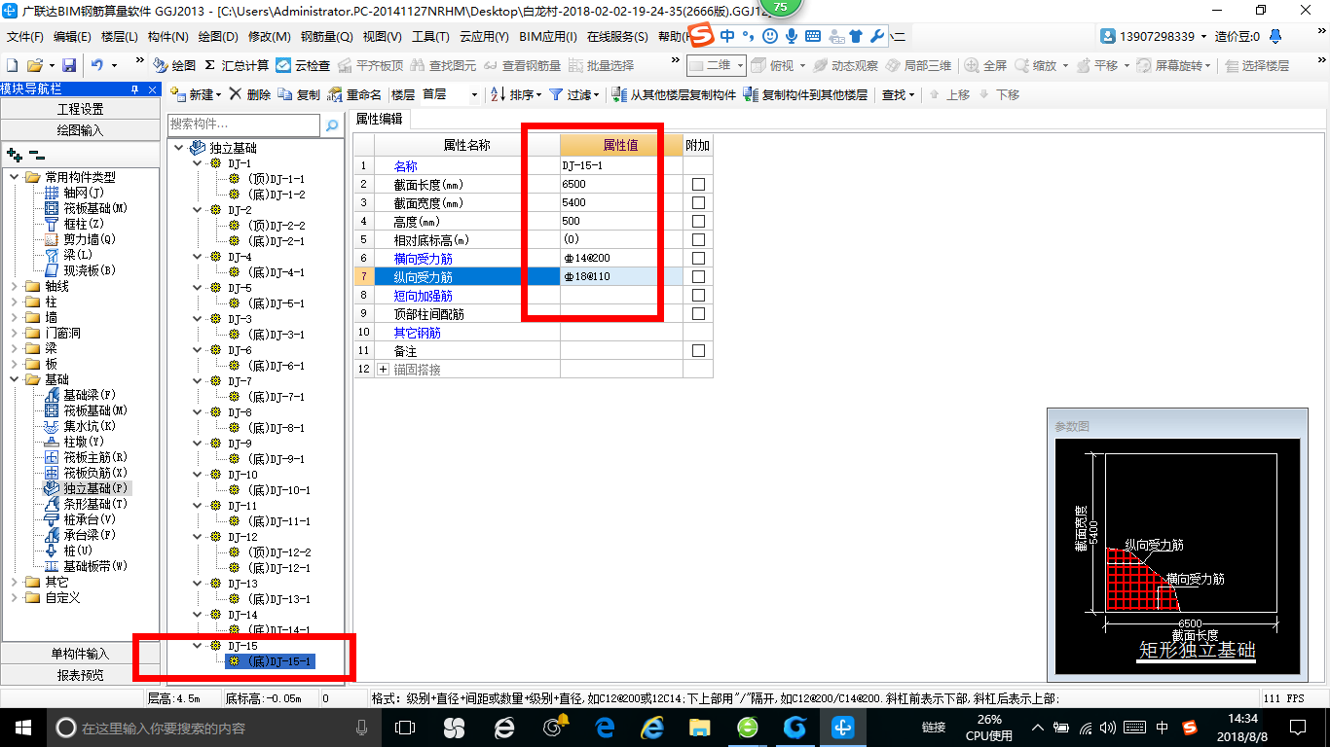Screen dimensions: 1330x747
Task: Open the 构件(N) menu
Action: [168, 37]
